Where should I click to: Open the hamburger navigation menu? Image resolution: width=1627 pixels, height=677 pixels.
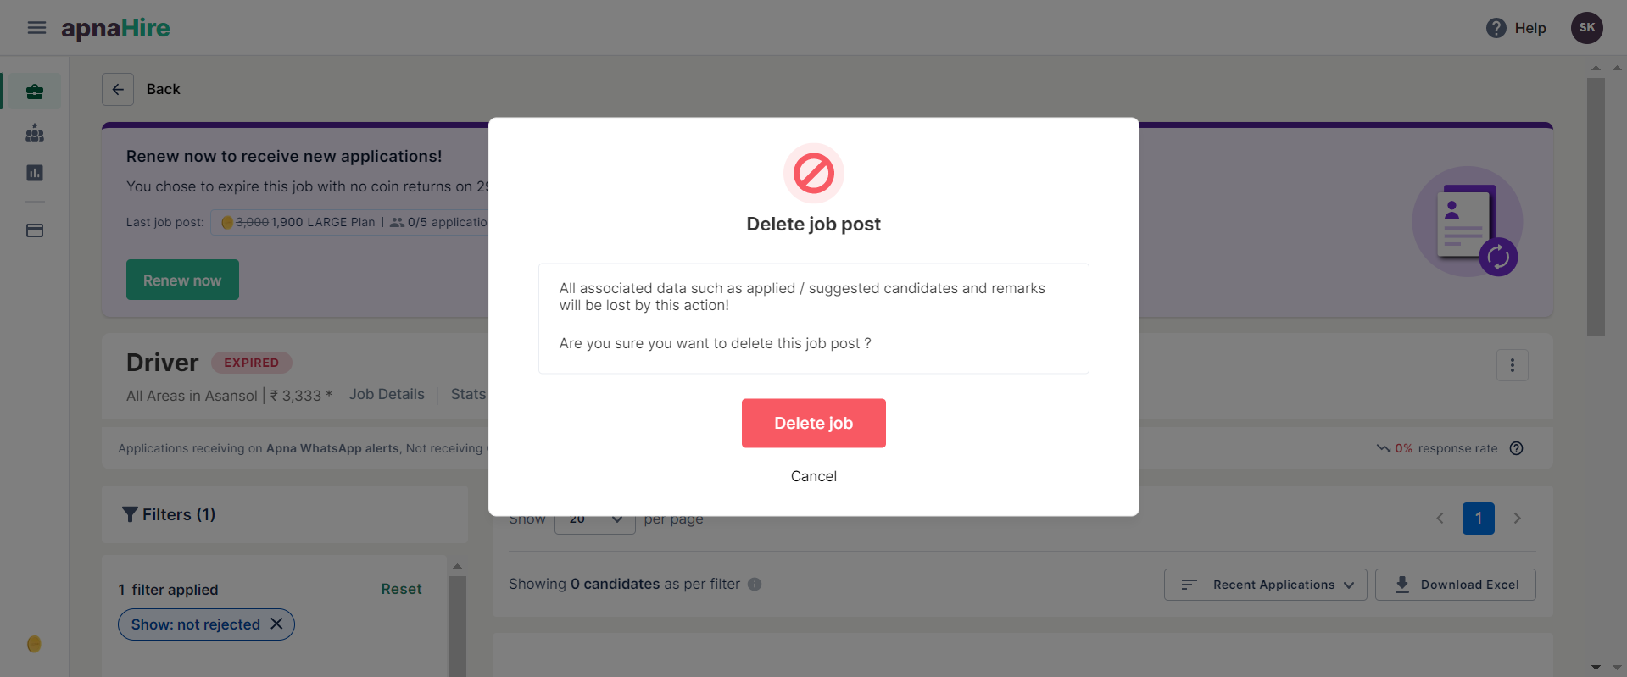36,28
